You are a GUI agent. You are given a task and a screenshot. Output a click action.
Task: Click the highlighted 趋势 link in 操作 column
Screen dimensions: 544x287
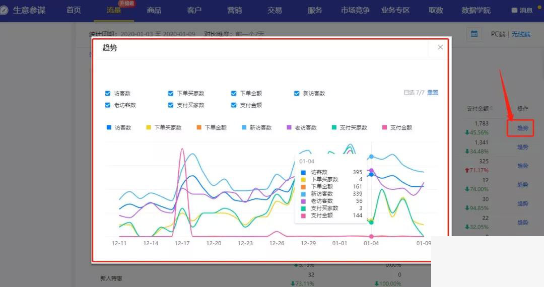tap(523, 128)
